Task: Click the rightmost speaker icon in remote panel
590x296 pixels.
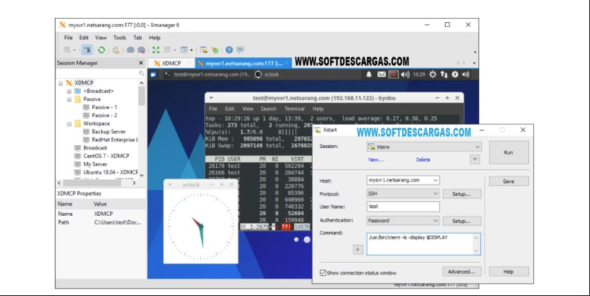Action: pos(466,74)
